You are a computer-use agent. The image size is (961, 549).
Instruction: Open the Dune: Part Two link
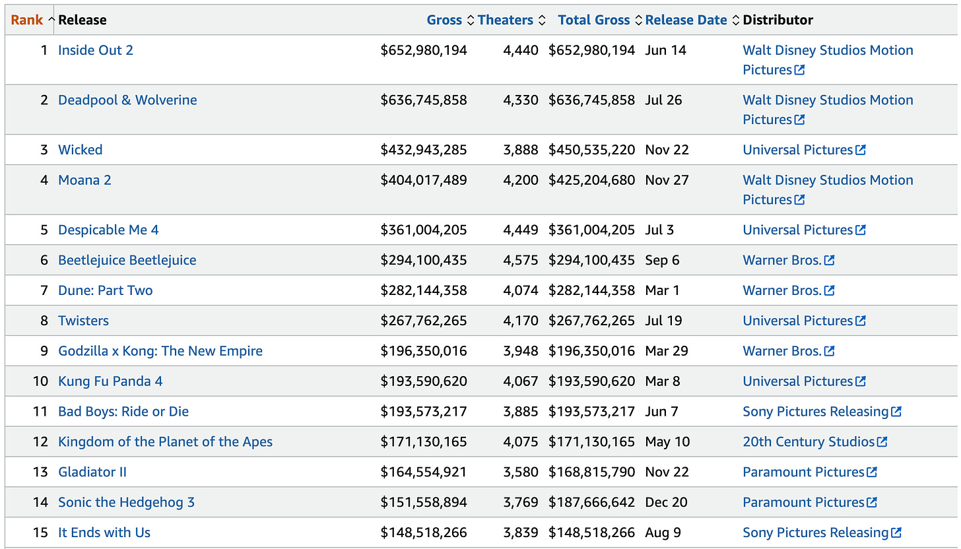coord(106,291)
